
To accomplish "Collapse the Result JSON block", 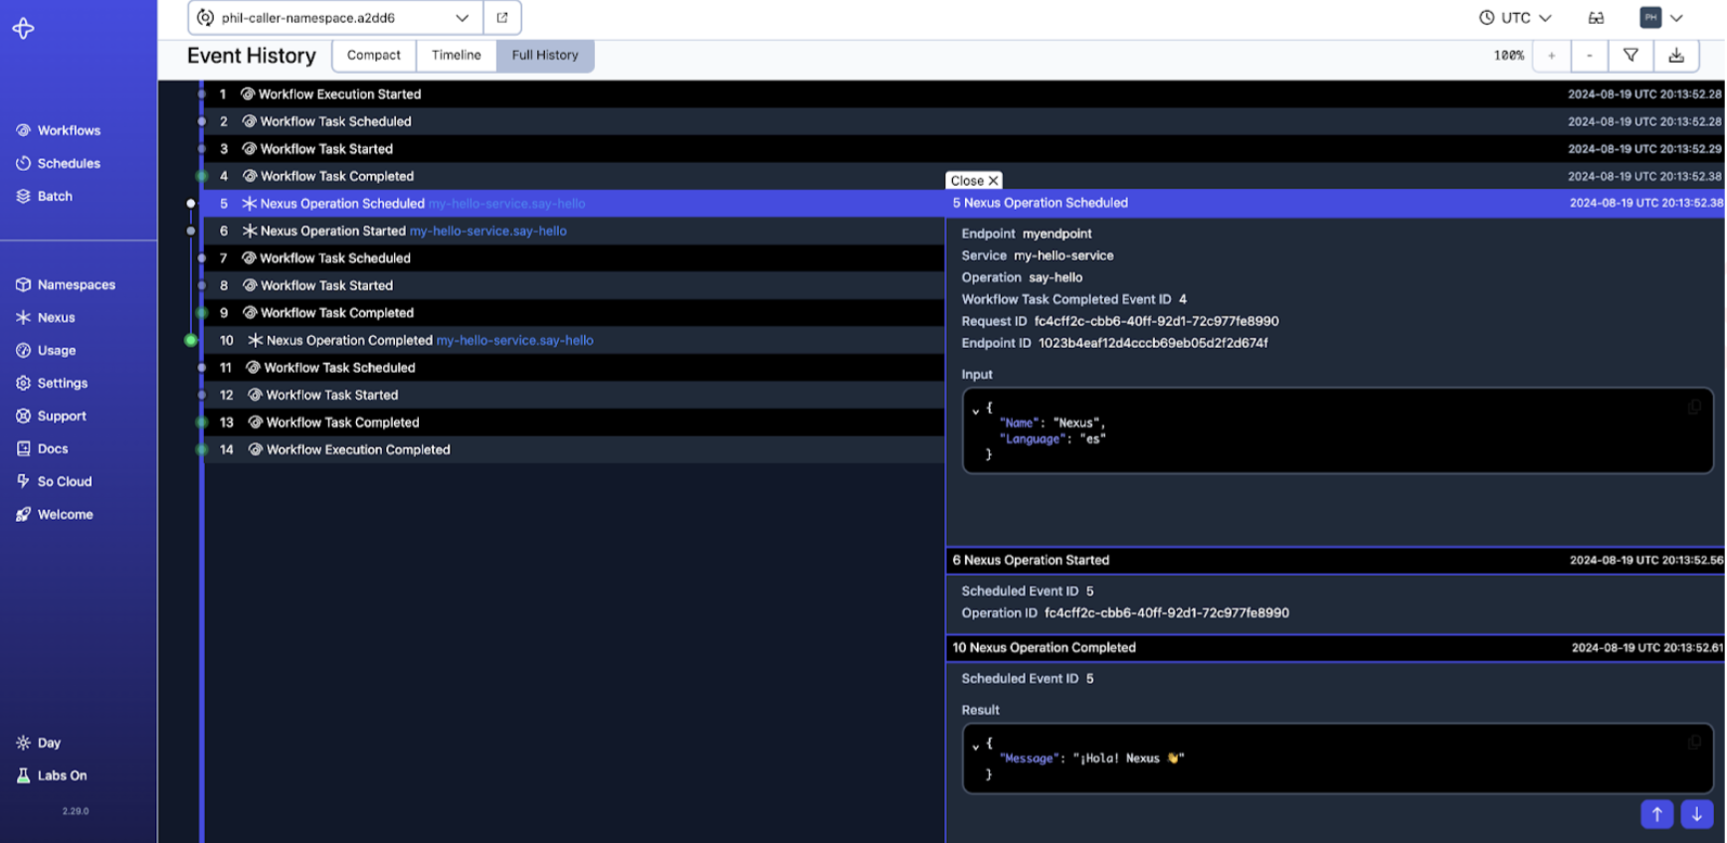I will click(976, 746).
